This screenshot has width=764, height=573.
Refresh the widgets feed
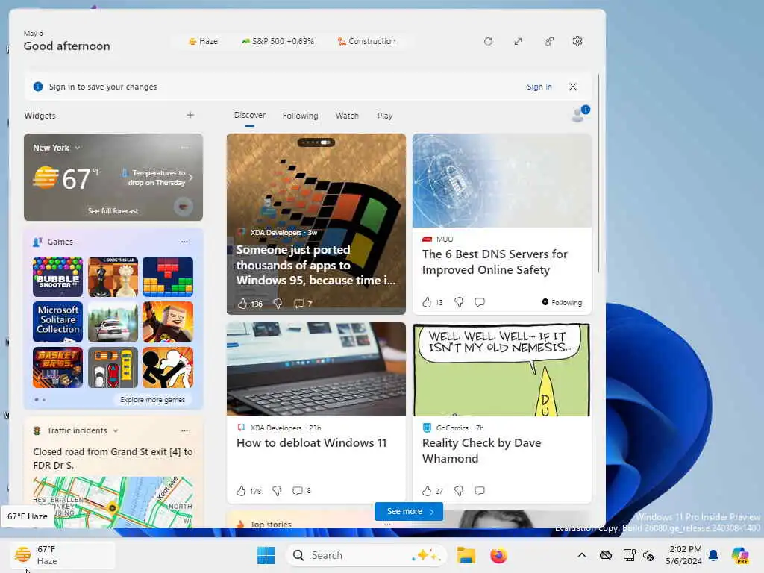point(488,42)
